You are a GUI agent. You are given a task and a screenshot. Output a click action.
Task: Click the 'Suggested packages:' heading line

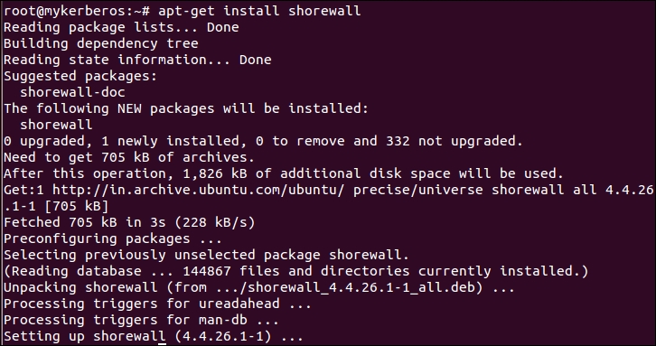pos(80,76)
